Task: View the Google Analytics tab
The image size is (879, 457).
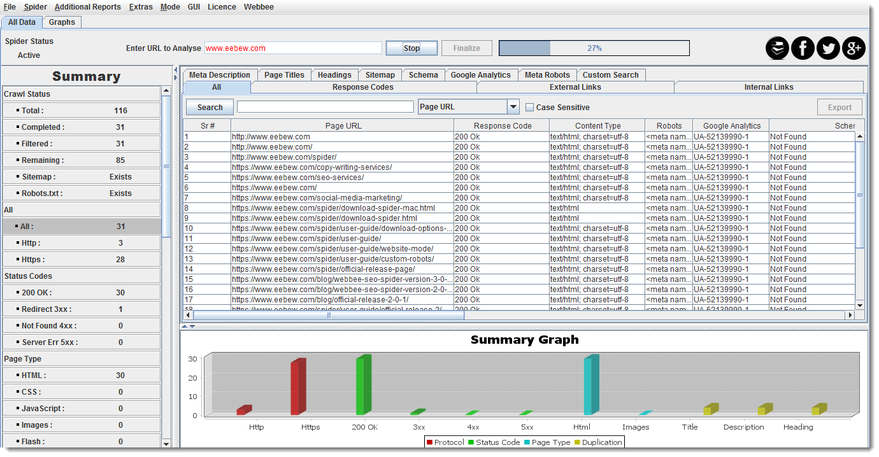Action: point(481,75)
